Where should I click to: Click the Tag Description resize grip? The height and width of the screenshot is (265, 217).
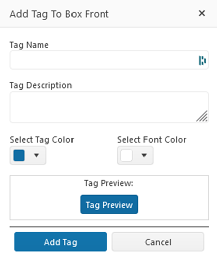tap(202, 116)
